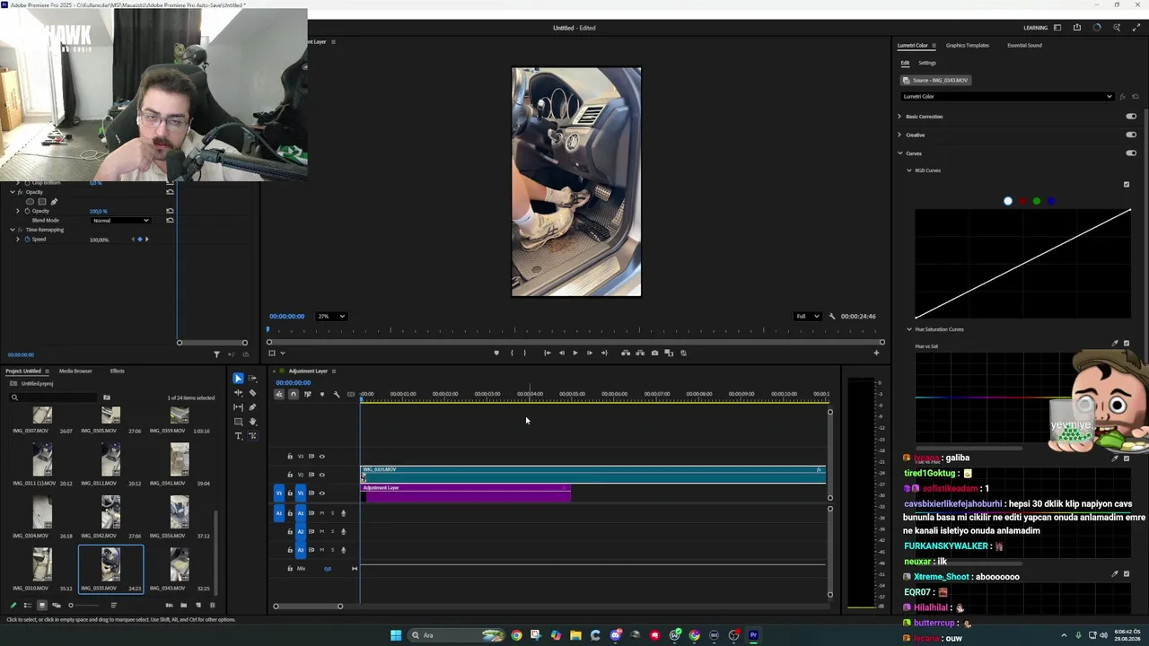Viewport: 1149px width, 646px height.
Task: Select the red curve channel dot
Action: click(1022, 201)
